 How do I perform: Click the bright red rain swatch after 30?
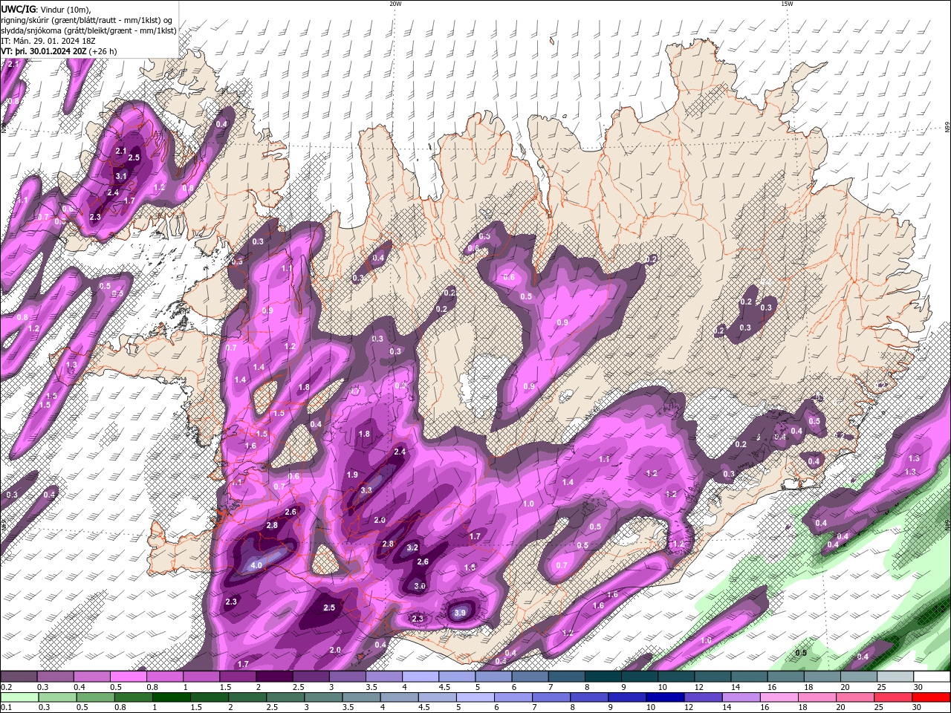(932, 697)
